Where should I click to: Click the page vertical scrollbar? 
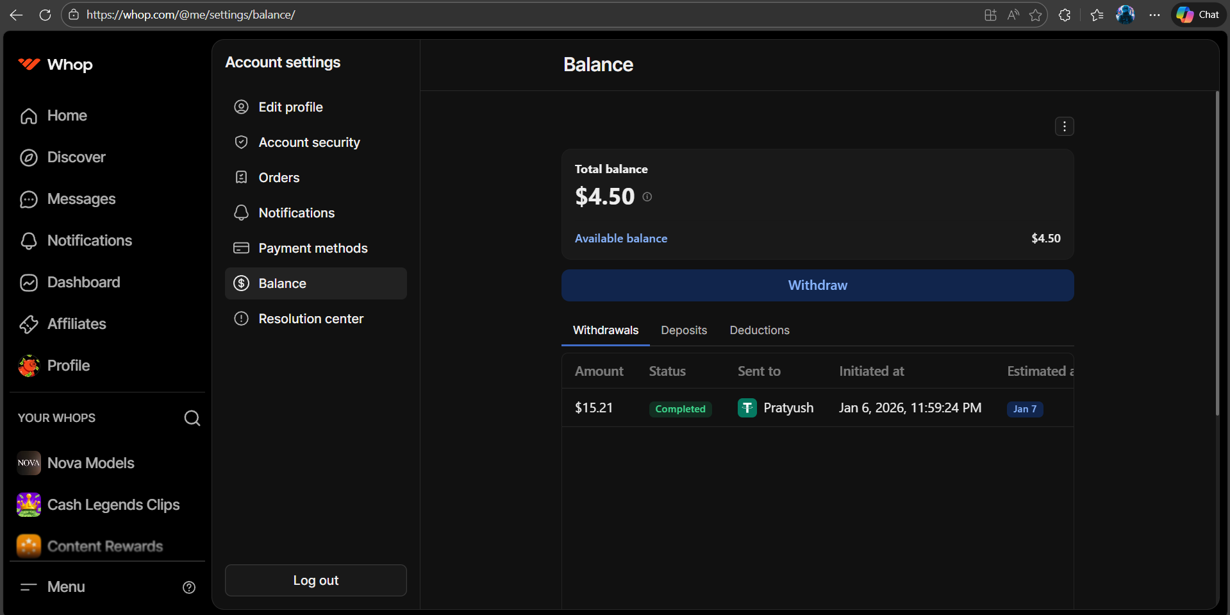coord(1217,257)
